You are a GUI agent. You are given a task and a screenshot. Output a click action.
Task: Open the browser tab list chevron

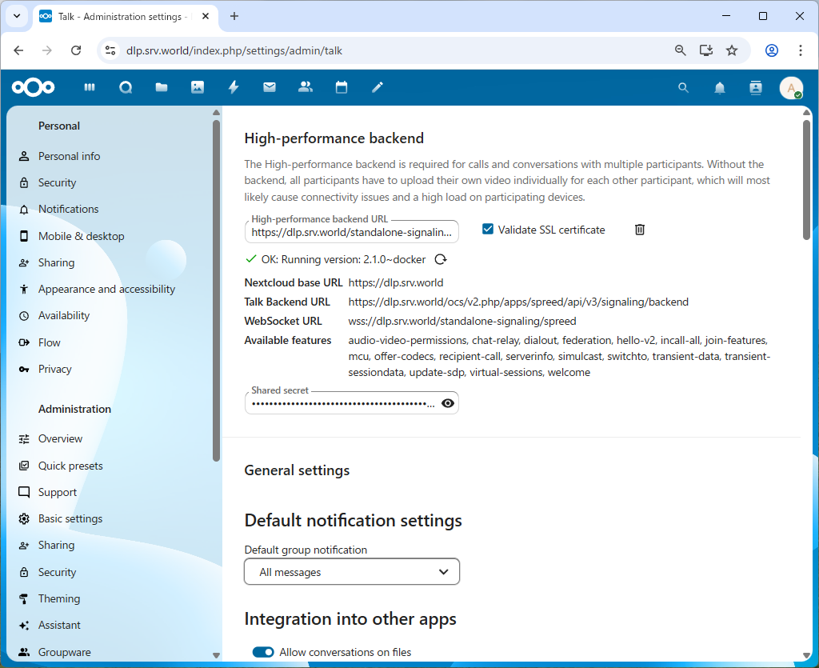[17, 16]
